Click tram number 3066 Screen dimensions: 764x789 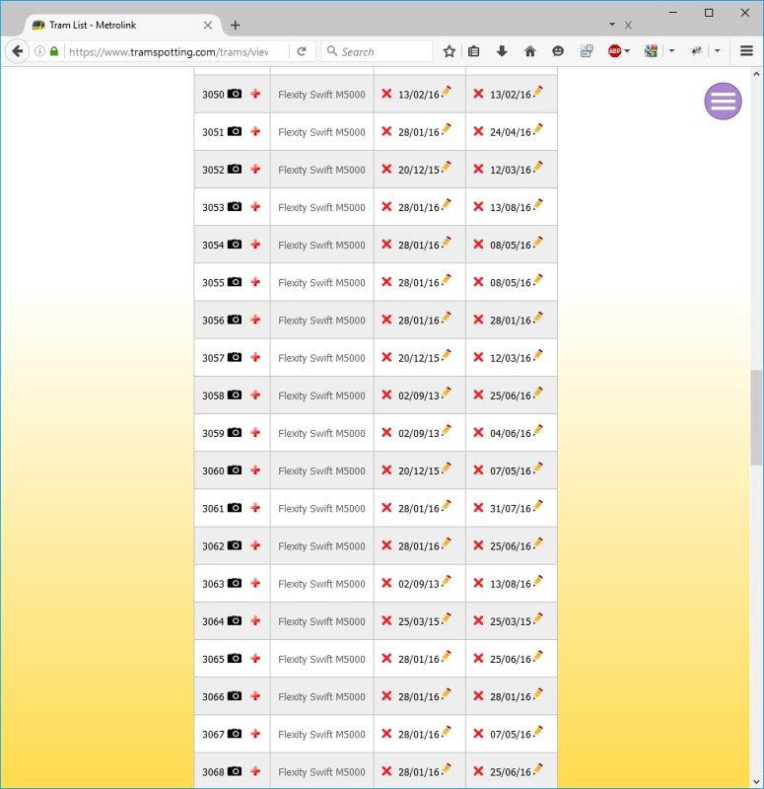pyautogui.click(x=213, y=697)
